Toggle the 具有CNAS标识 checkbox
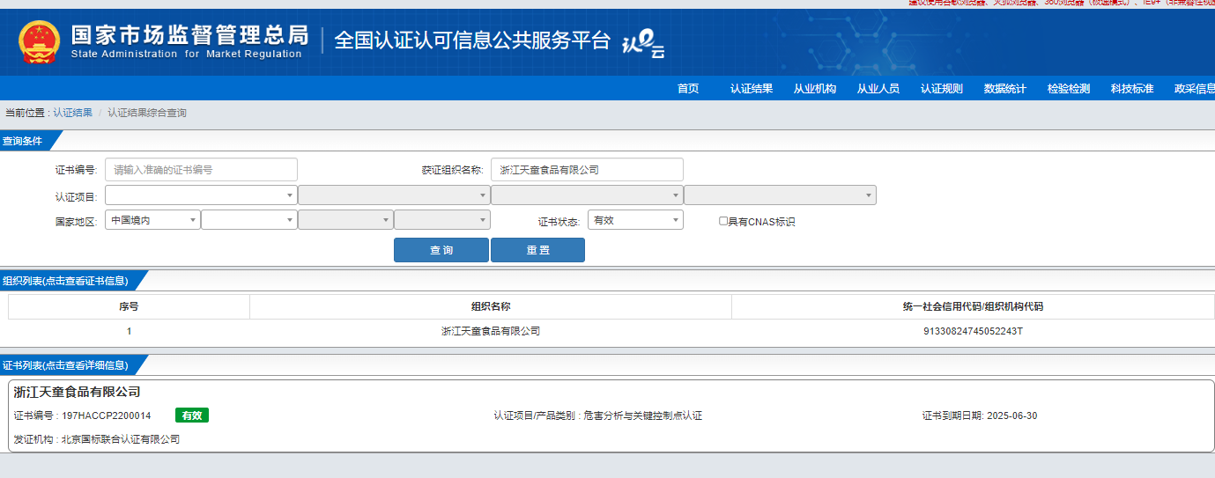Image resolution: width=1215 pixels, height=478 pixels. click(723, 222)
